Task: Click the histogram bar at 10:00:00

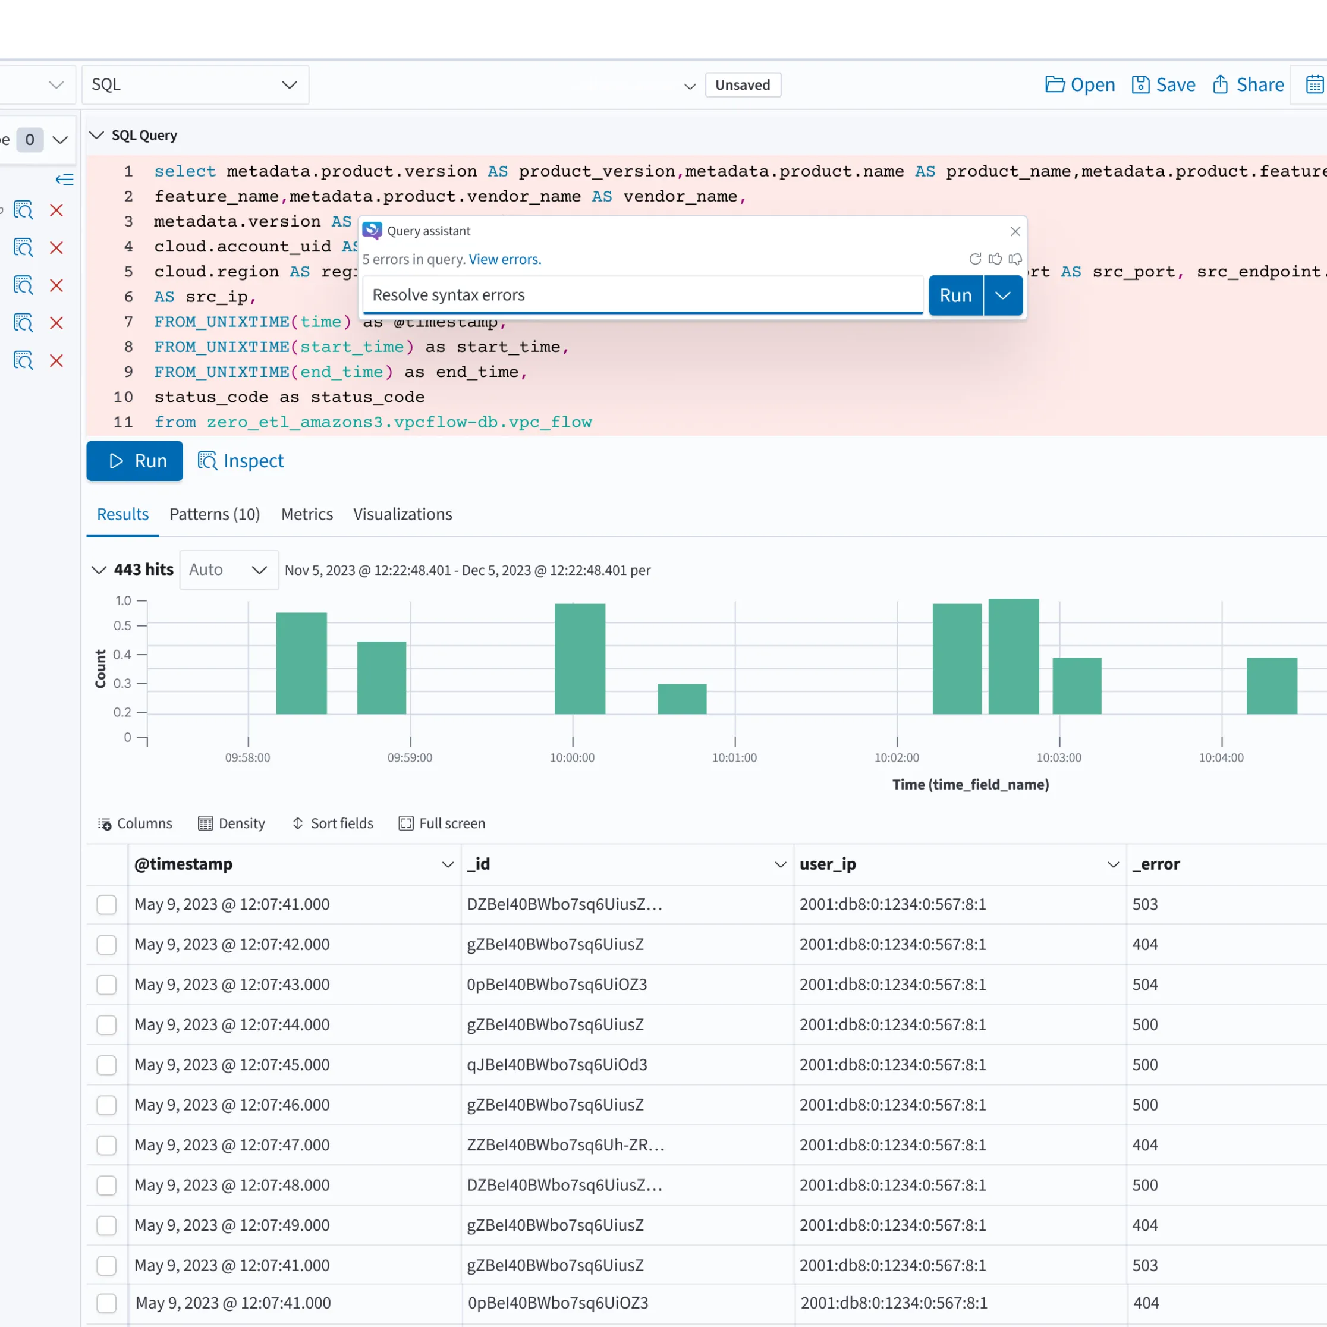Action: tap(580, 659)
